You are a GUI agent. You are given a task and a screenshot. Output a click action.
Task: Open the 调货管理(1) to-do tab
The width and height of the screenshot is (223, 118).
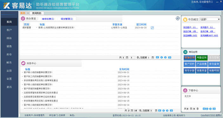click(x=67, y=19)
